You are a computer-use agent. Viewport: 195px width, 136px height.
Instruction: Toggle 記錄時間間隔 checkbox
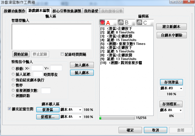[x=62, y=54]
